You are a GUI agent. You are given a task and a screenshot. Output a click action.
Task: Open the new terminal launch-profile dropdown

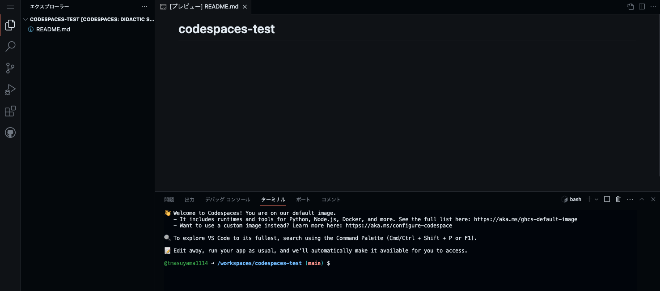click(597, 199)
